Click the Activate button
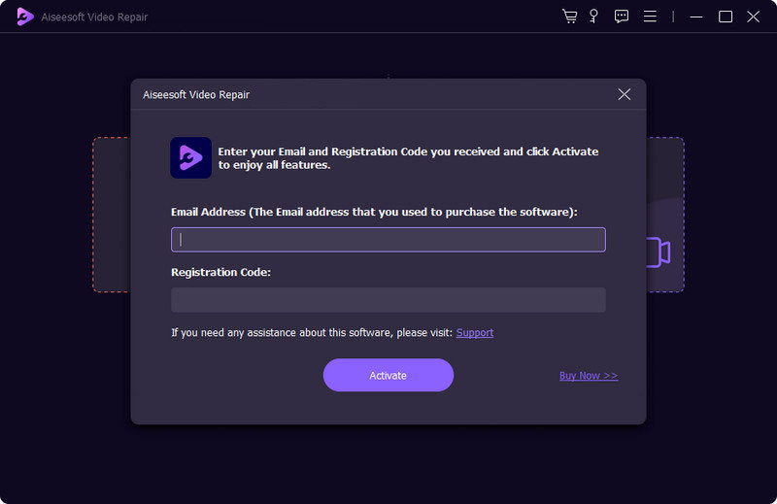This screenshot has height=504, width=777. coord(388,375)
